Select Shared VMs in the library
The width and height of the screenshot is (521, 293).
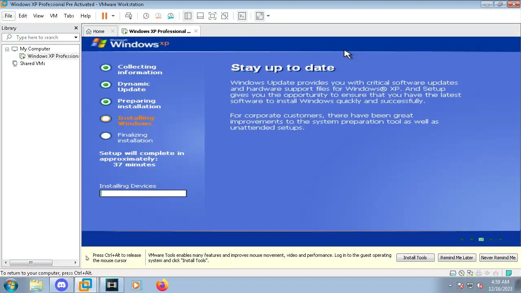[x=33, y=63]
